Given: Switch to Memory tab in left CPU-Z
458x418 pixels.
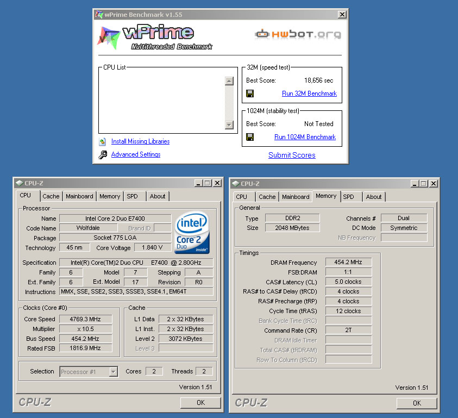Looking at the screenshot, I should [x=110, y=196].
